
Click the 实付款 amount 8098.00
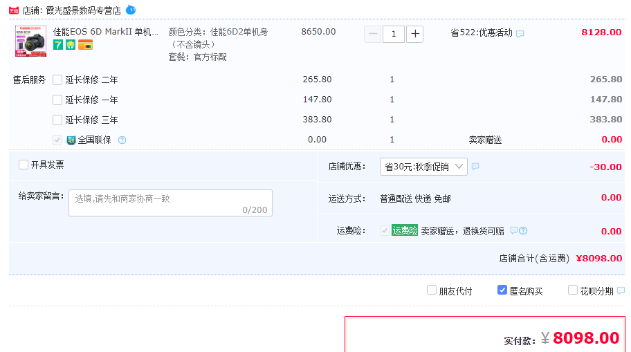[586, 338]
